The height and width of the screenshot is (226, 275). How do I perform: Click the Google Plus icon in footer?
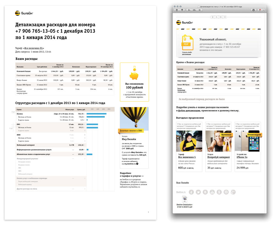pos(233,192)
